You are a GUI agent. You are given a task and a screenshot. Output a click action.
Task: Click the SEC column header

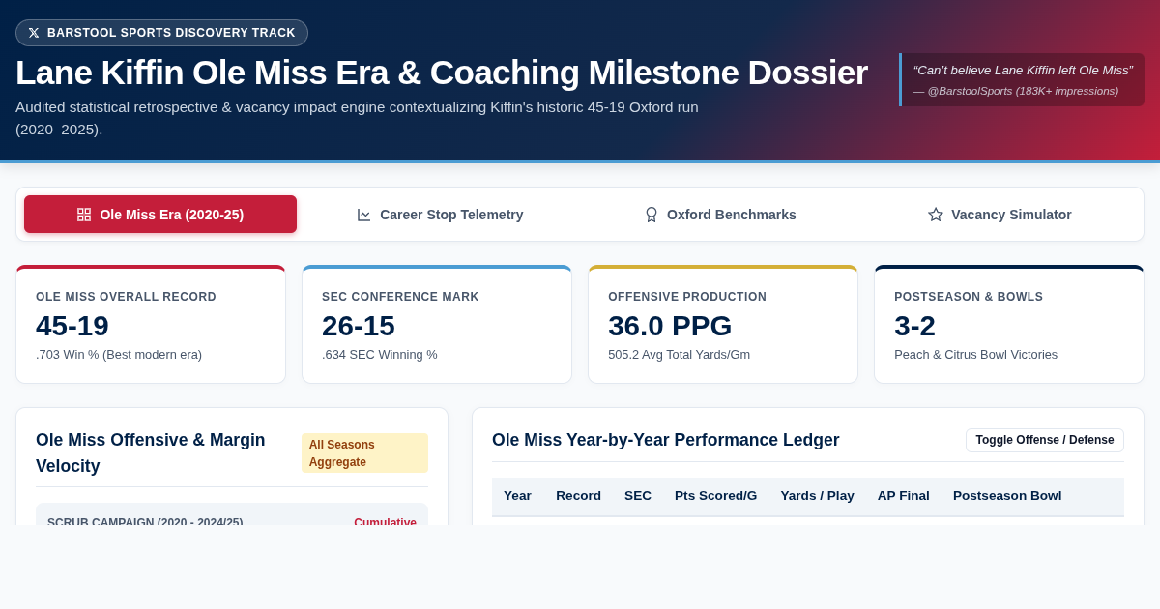[x=638, y=496]
